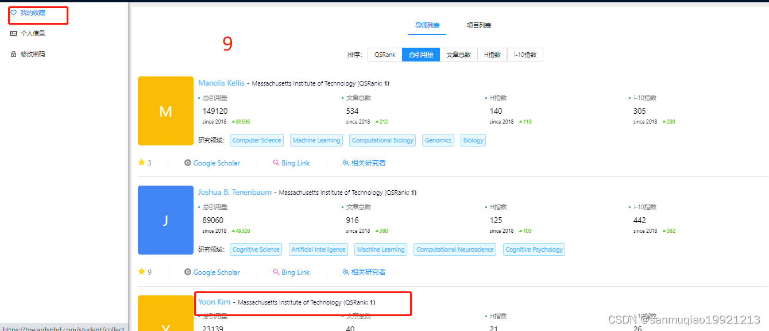
Task: Click search icon before Manolis Kellis Bing Link
Action: [276, 163]
